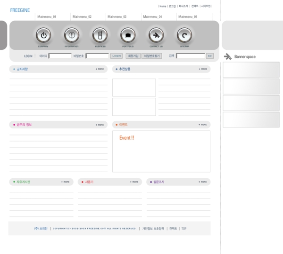Viewport: 283px width, 254px height.
Task: Click the Company power icon
Action: tap(43, 35)
